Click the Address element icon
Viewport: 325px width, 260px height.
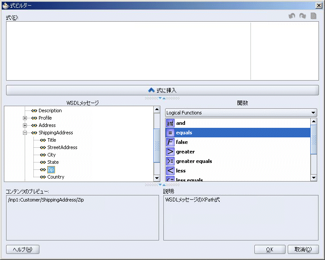pyautogui.click(x=34, y=125)
